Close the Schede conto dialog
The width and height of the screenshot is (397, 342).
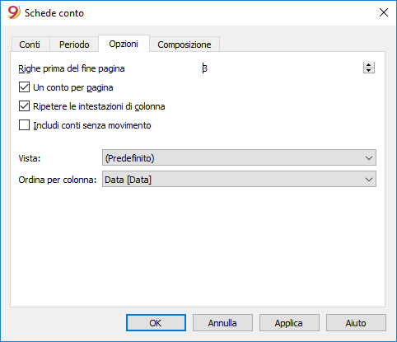(x=384, y=12)
